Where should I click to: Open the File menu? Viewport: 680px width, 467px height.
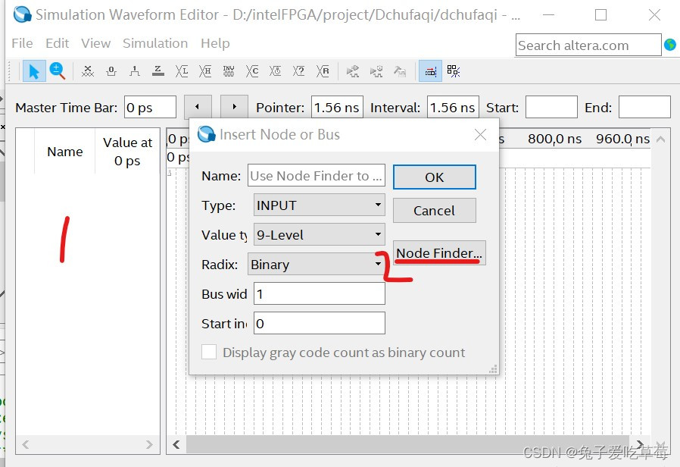pyautogui.click(x=22, y=43)
